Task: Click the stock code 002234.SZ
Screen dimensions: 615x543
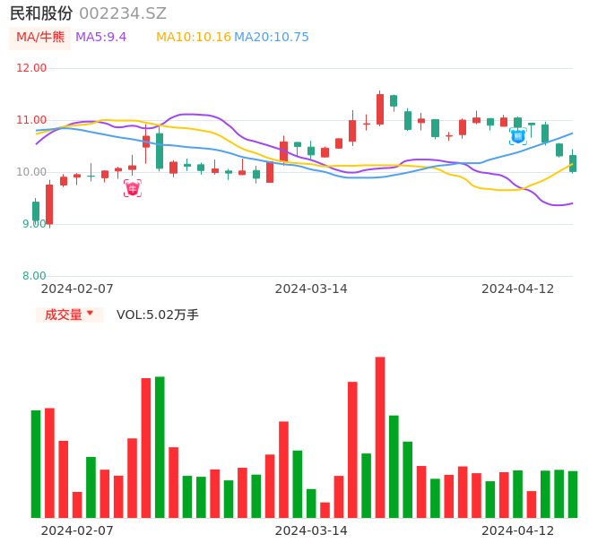Action: tap(123, 13)
